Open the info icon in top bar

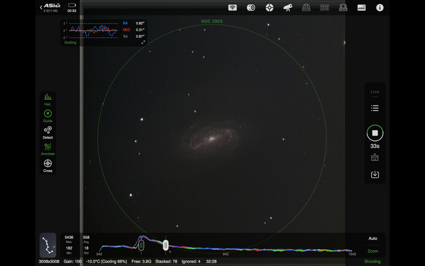tap(380, 8)
